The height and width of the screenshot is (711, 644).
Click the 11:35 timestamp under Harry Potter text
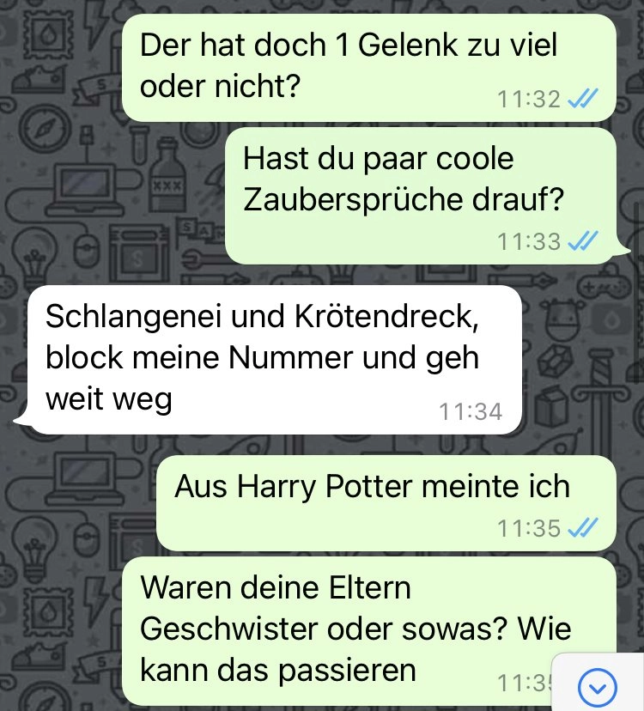(x=529, y=528)
